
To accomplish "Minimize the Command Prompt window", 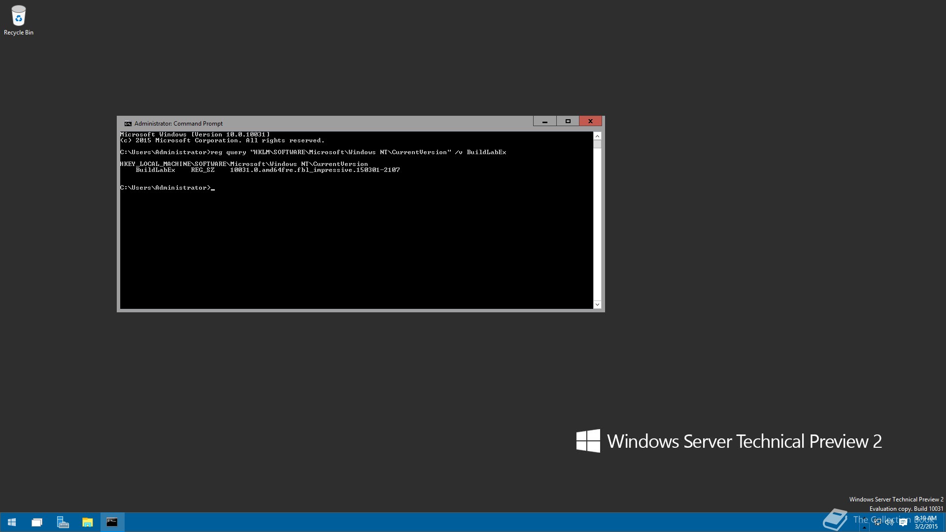I will pyautogui.click(x=544, y=121).
